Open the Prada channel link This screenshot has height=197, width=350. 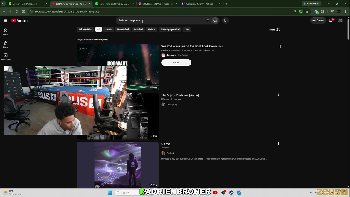coord(169,153)
